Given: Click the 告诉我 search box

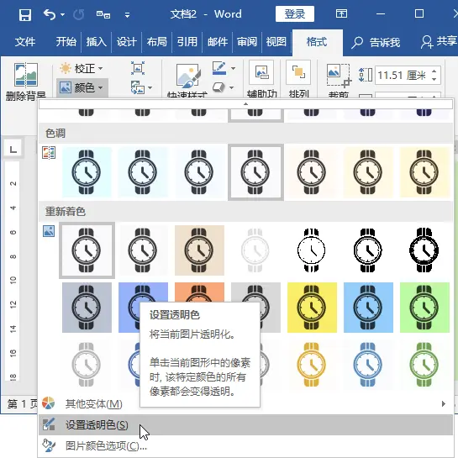Looking at the screenshot, I should 376,42.
